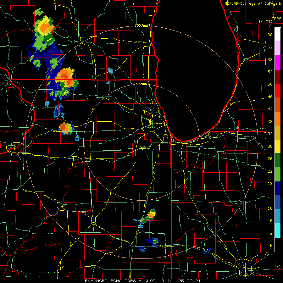Click the "38" legend value

[x=270, y=121]
